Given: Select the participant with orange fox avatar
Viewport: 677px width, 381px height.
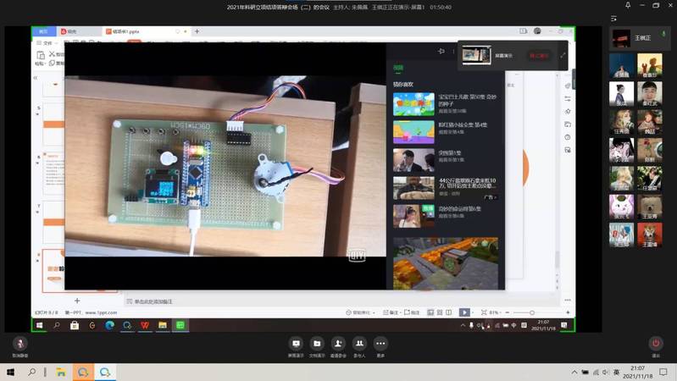Looking at the screenshot, I should pos(650,235).
